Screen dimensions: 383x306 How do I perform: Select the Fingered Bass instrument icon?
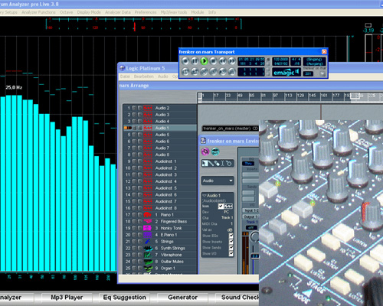click(x=148, y=221)
